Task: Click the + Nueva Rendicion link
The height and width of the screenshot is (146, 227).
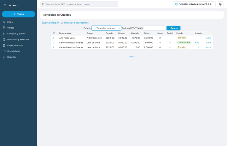Action: coord(50,23)
